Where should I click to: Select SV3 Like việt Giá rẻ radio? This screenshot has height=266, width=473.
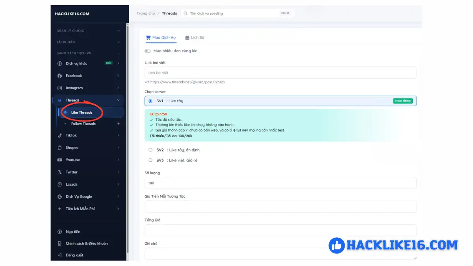point(150,160)
